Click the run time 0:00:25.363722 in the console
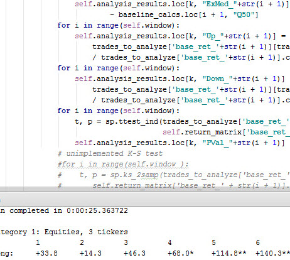290x260 pixels. (97, 210)
